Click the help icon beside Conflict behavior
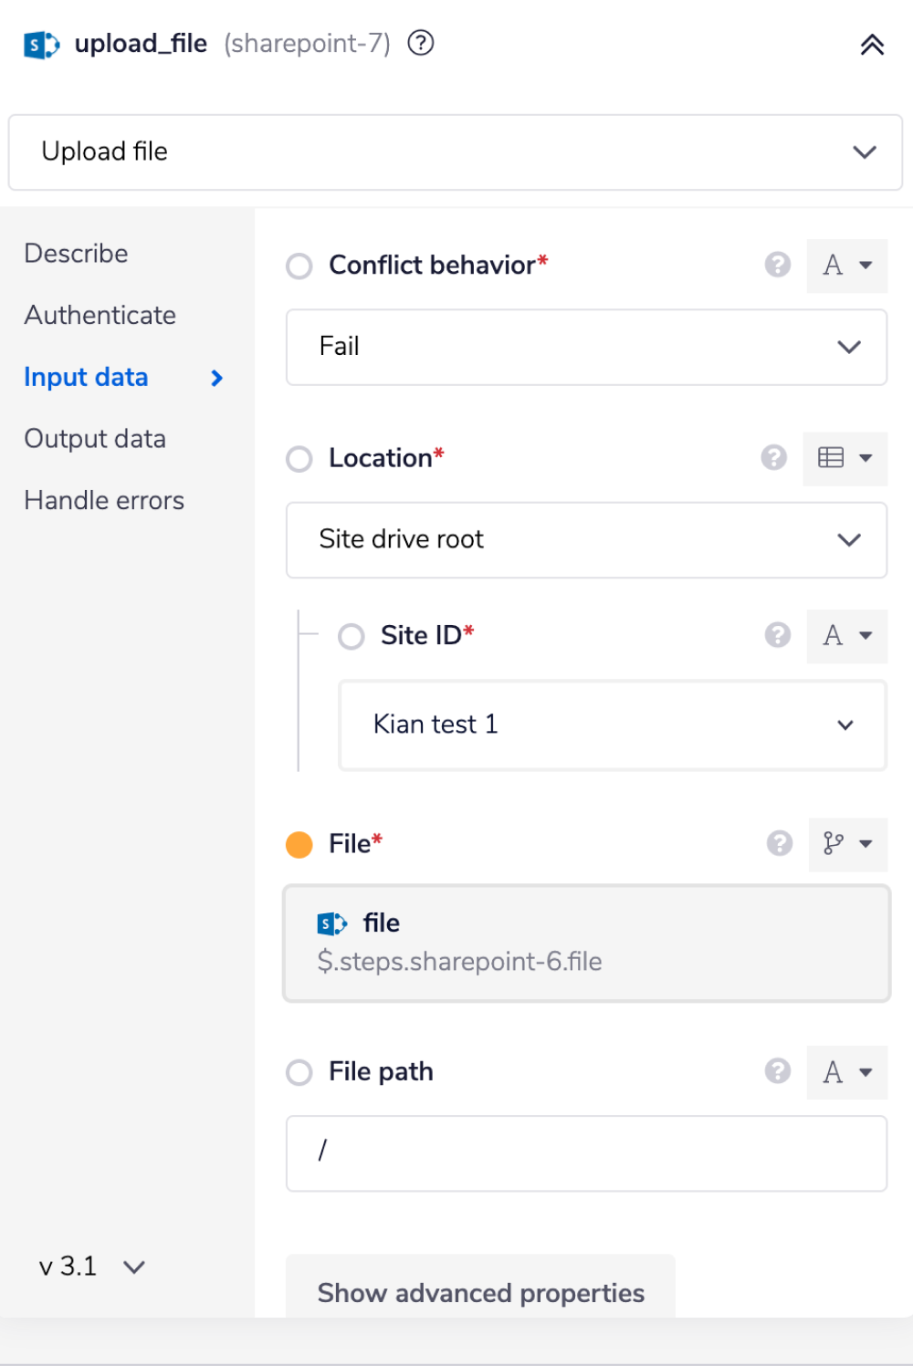 [x=777, y=266]
